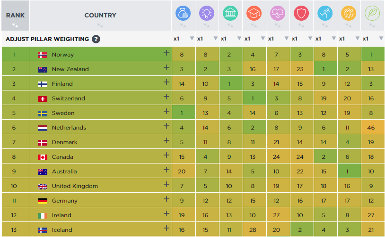Sort by the graduation cap education icon

click(254, 13)
